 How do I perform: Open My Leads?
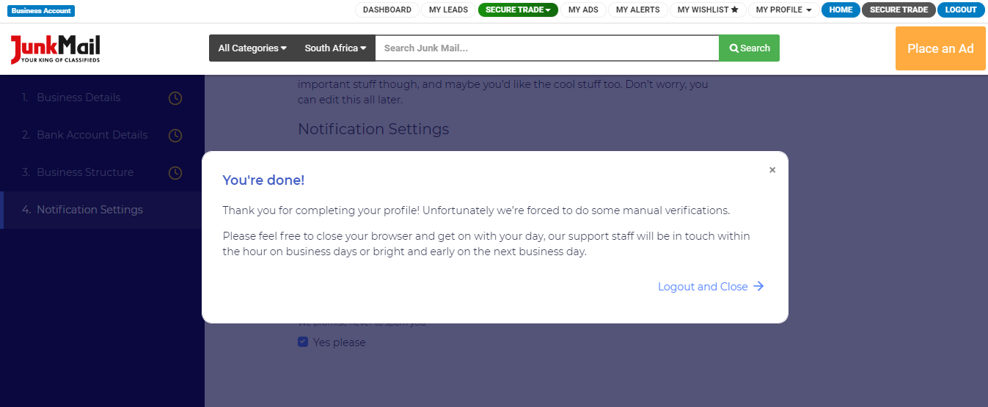click(448, 10)
